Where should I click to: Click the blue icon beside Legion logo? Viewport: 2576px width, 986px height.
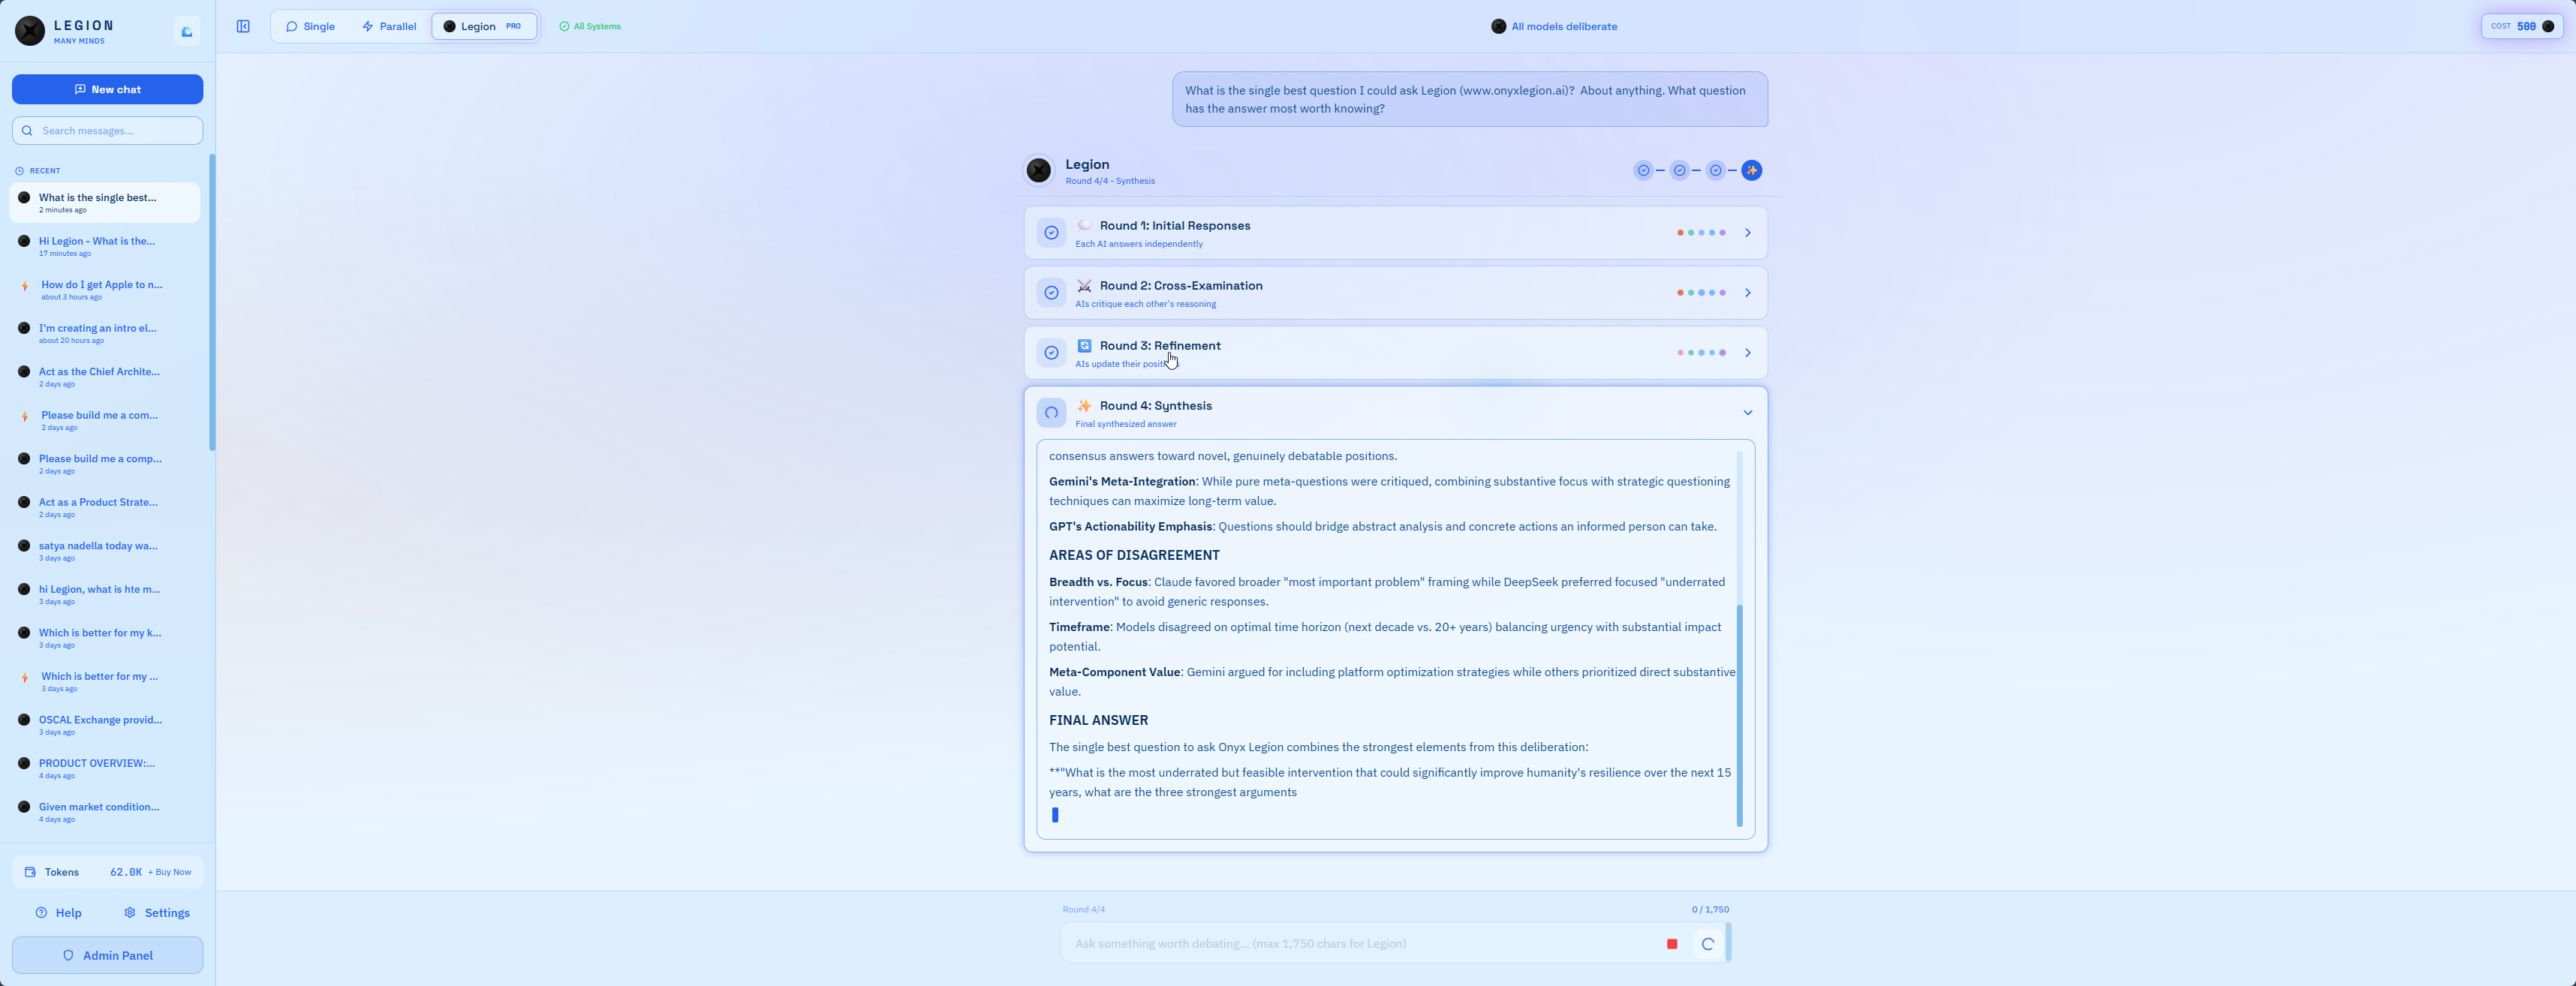[187, 32]
